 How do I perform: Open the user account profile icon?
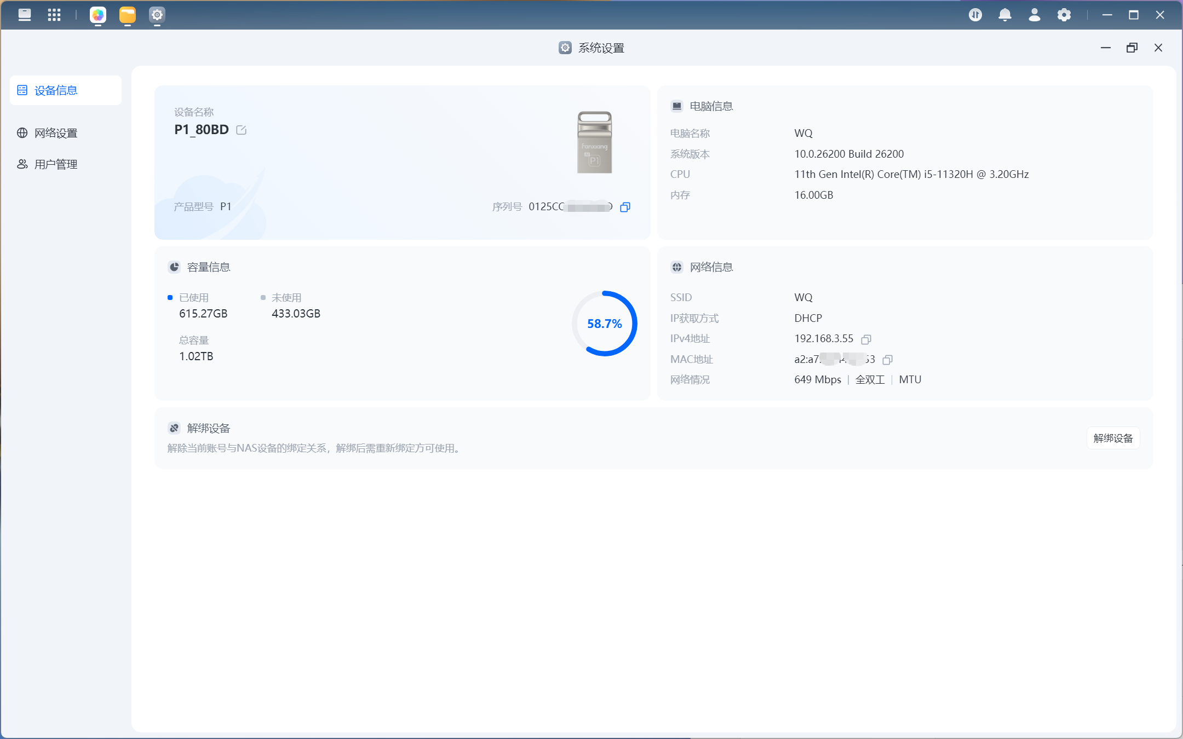pos(1034,15)
